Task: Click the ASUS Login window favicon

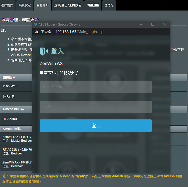Action: 35,24
